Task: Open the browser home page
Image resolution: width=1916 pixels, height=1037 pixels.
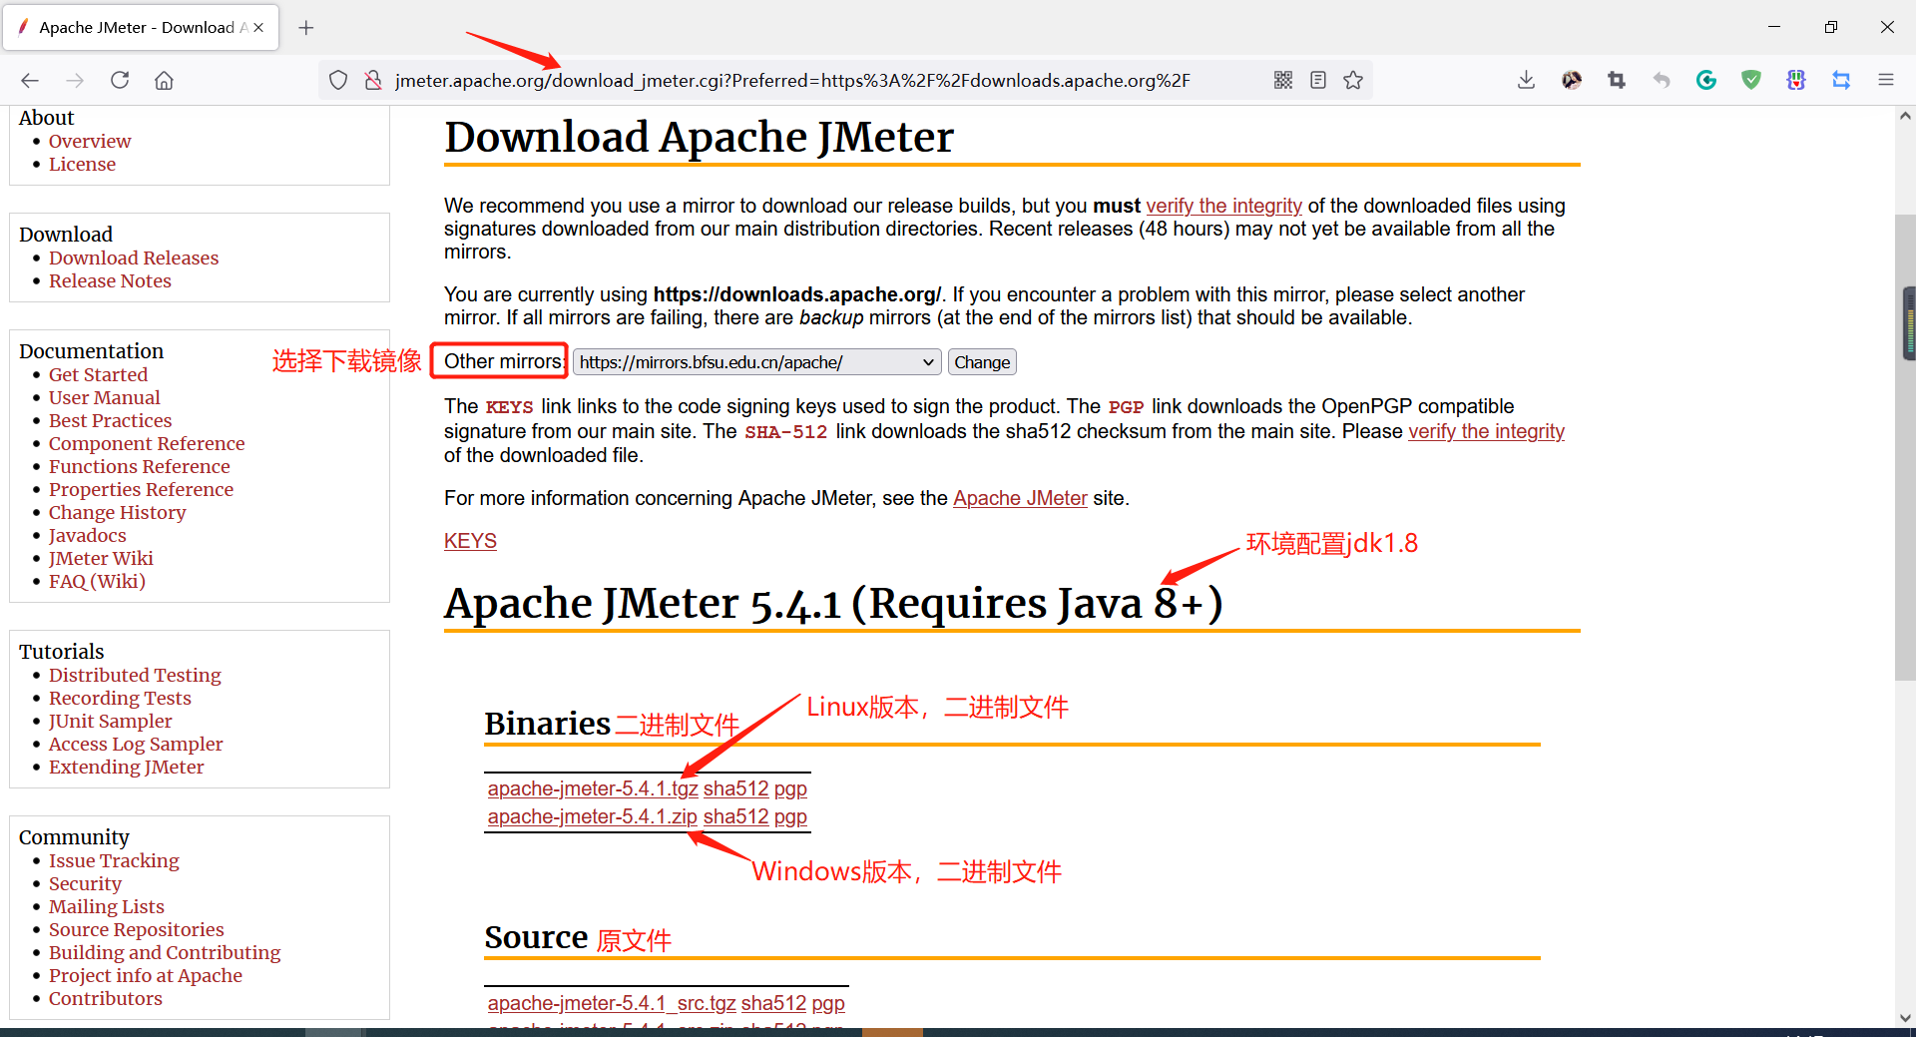Action: click(164, 80)
